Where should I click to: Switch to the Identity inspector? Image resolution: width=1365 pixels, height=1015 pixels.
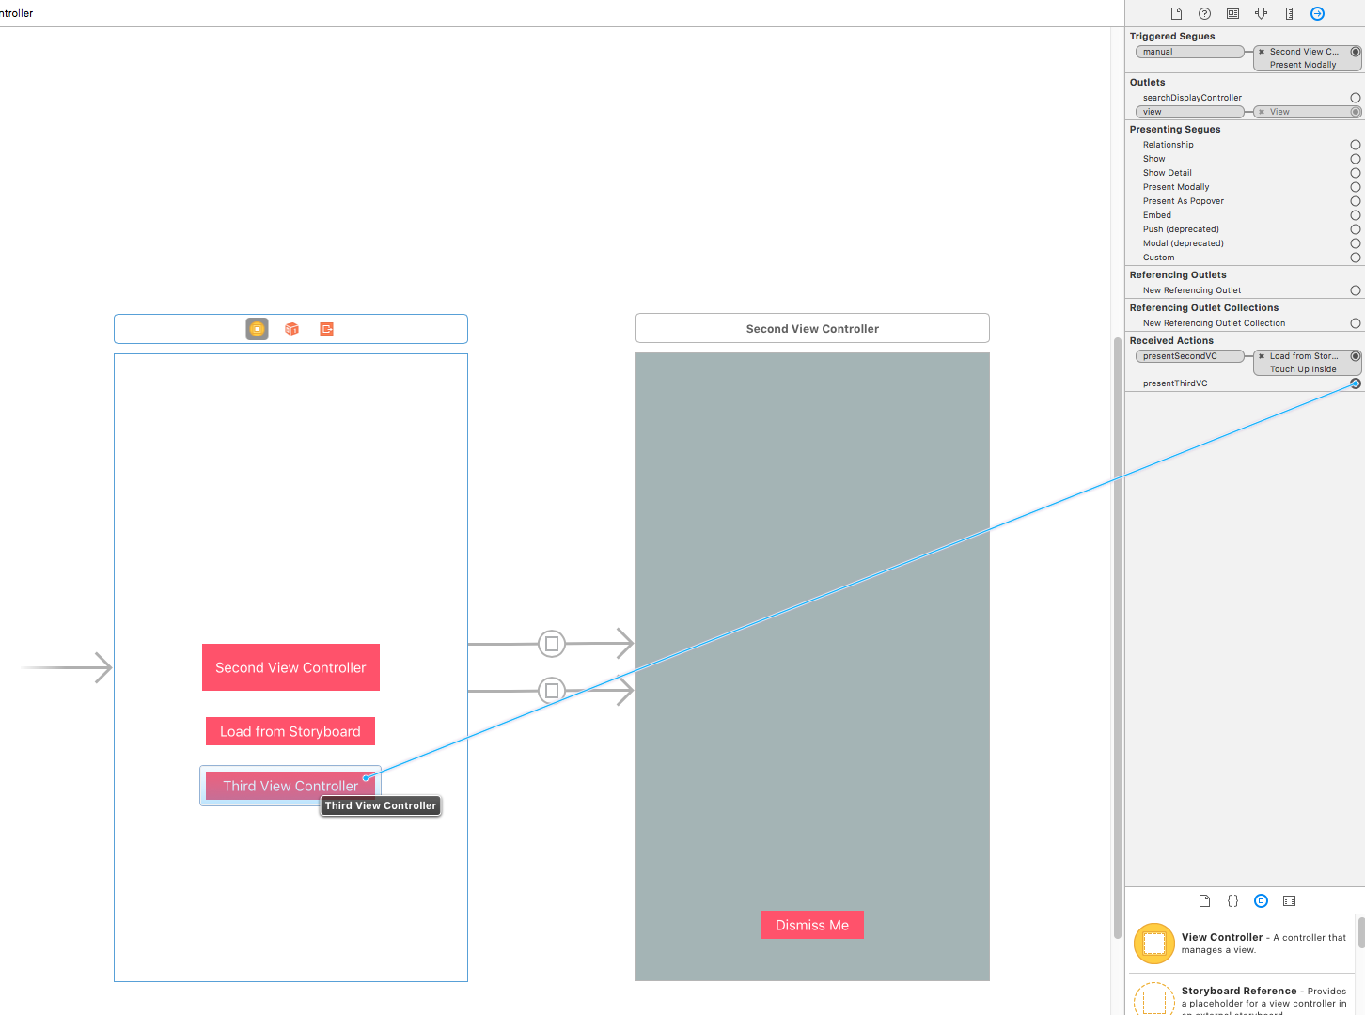(1232, 13)
